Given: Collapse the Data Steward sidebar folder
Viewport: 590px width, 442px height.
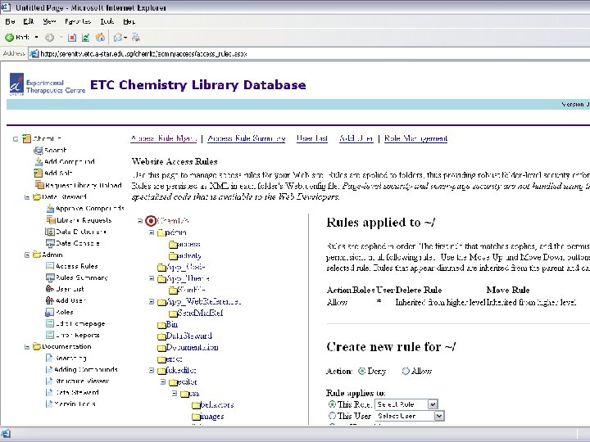Looking at the screenshot, I should [x=27, y=197].
